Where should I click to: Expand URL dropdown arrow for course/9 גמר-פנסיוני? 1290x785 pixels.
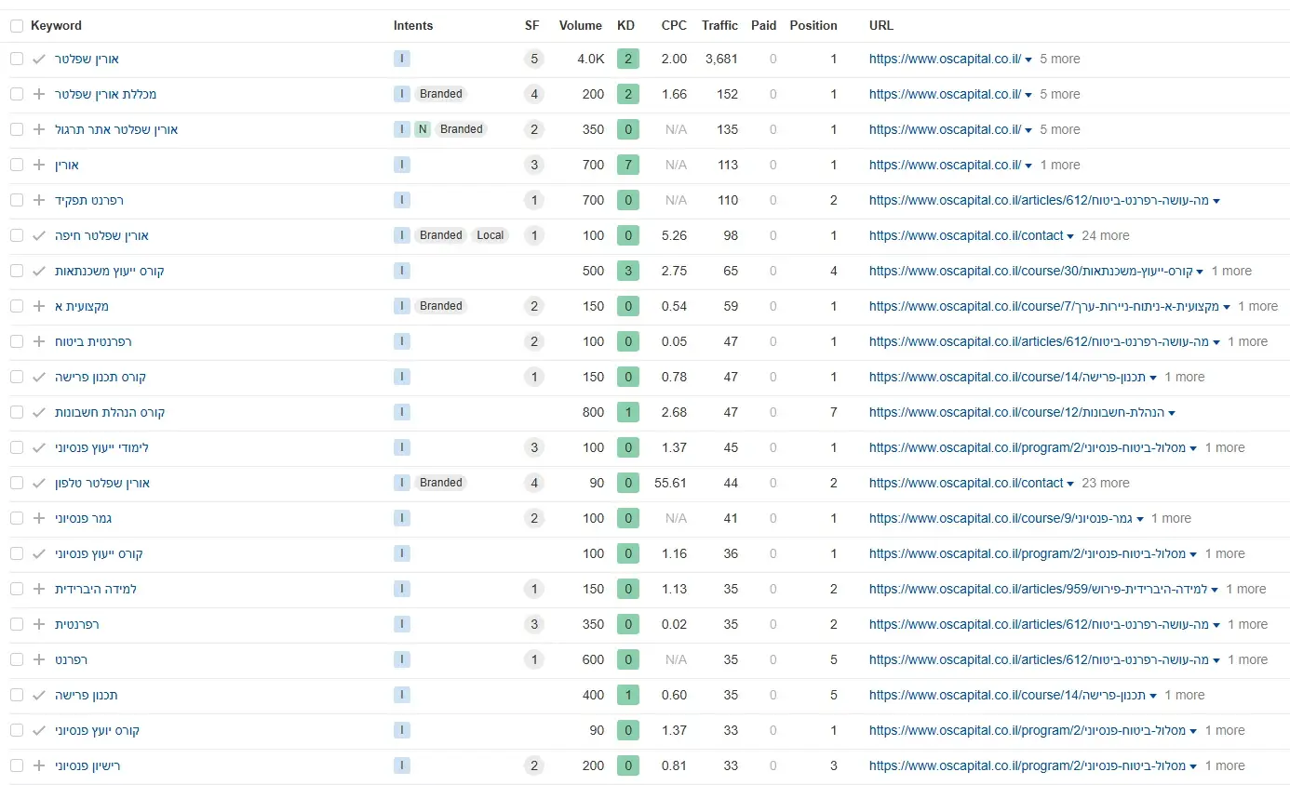pyautogui.click(x=1140, y=519)
